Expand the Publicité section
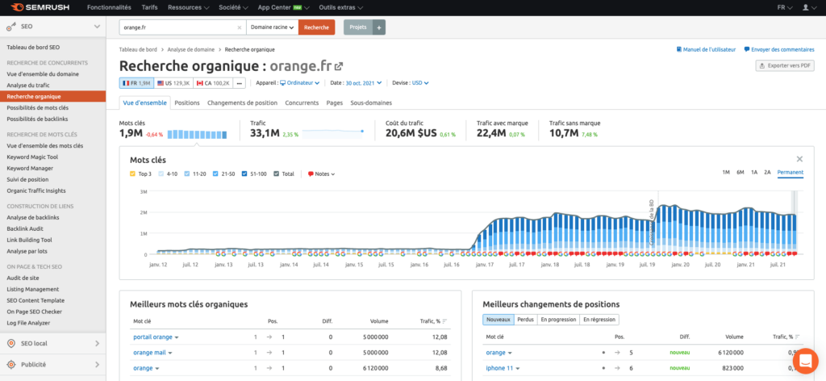826x381 pixels. coord(97,365)
